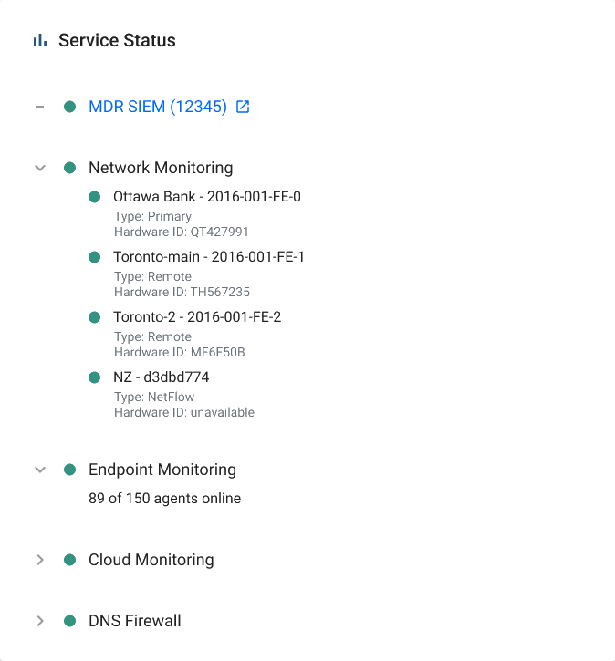This screenshot has width=615, height=661.
Task: Open MDR SIEM external link icon
Action: point(243,107)
